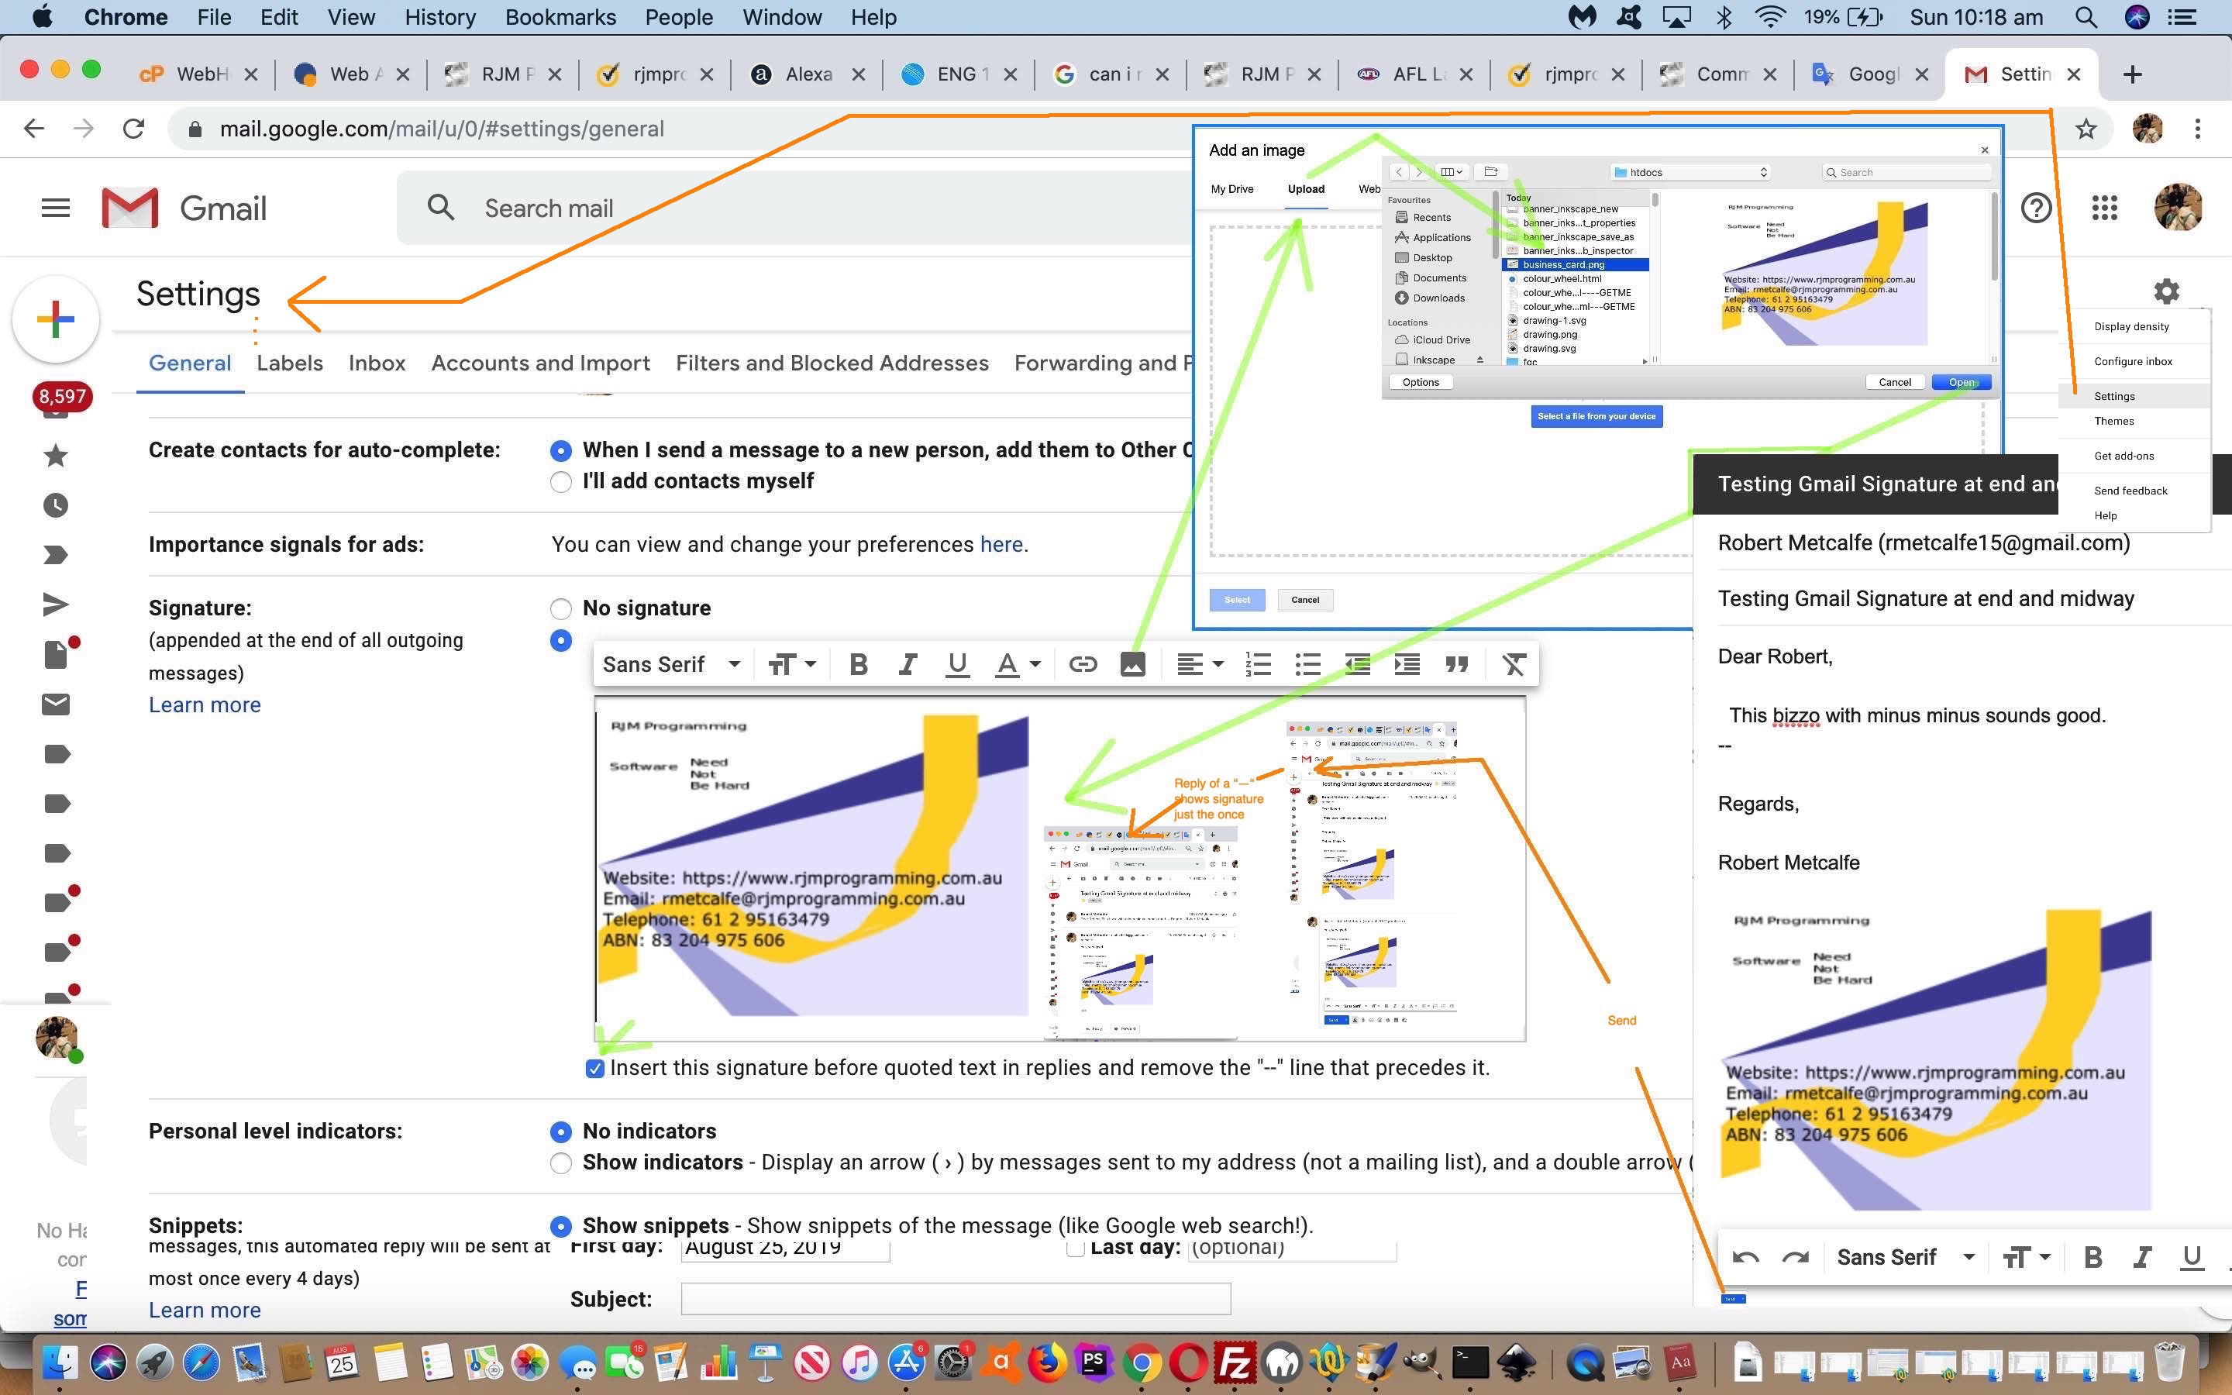Image resolution: width=2232 pixels, height=1395 pixels.
Task: Click the "here" ads preferences link
Action: tap(1001, 544)
